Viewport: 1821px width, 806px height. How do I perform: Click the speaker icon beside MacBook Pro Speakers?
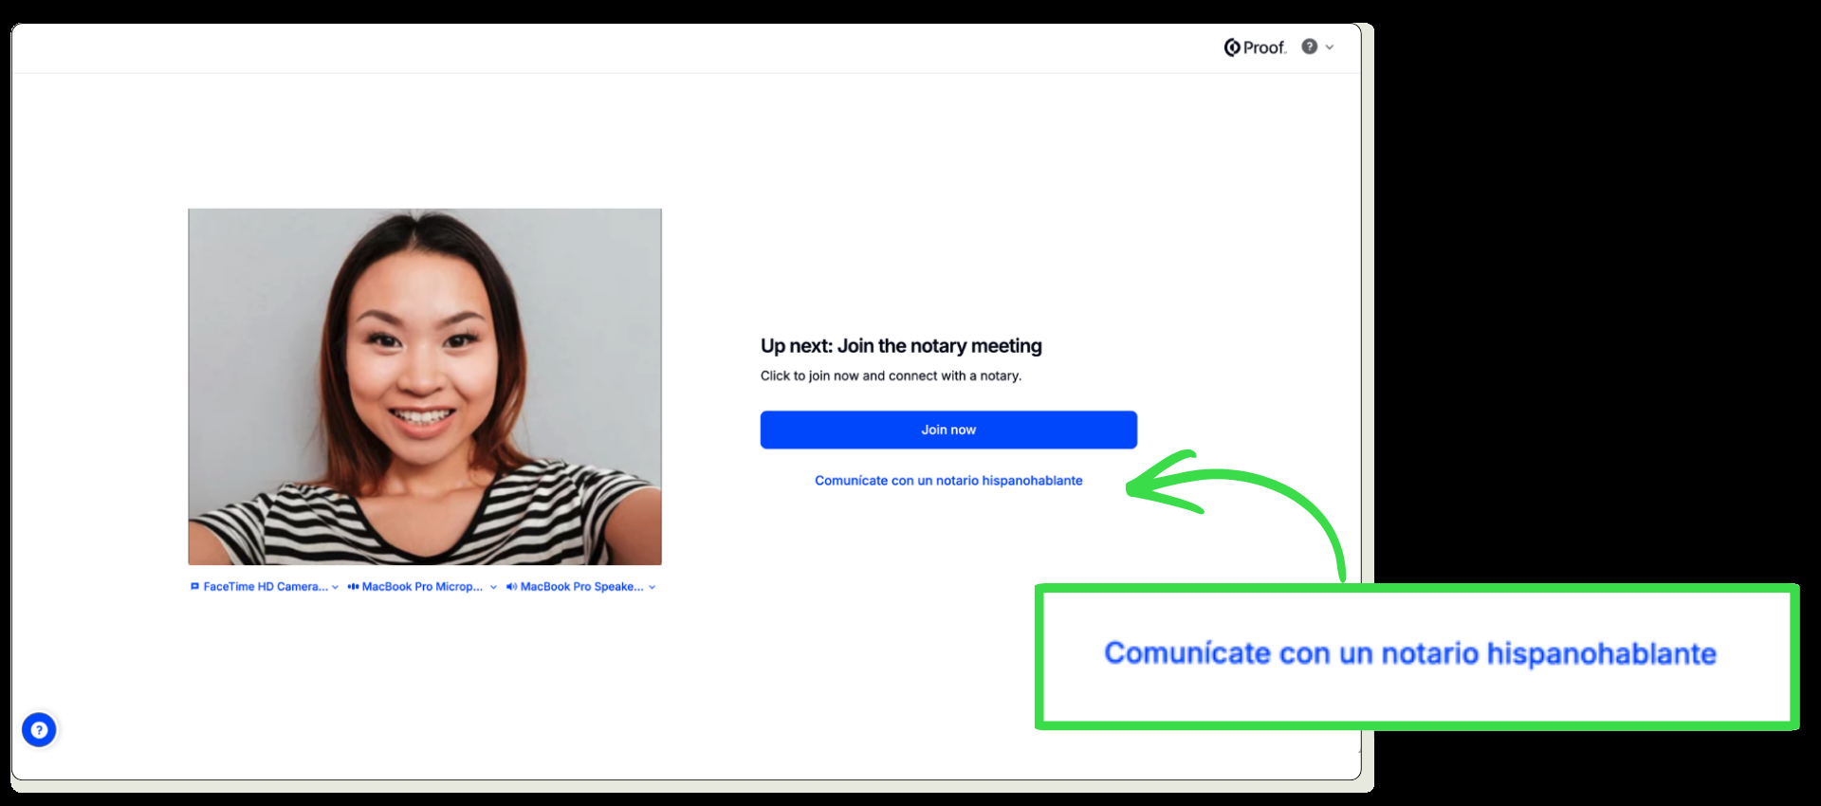[x=511, y=587]
